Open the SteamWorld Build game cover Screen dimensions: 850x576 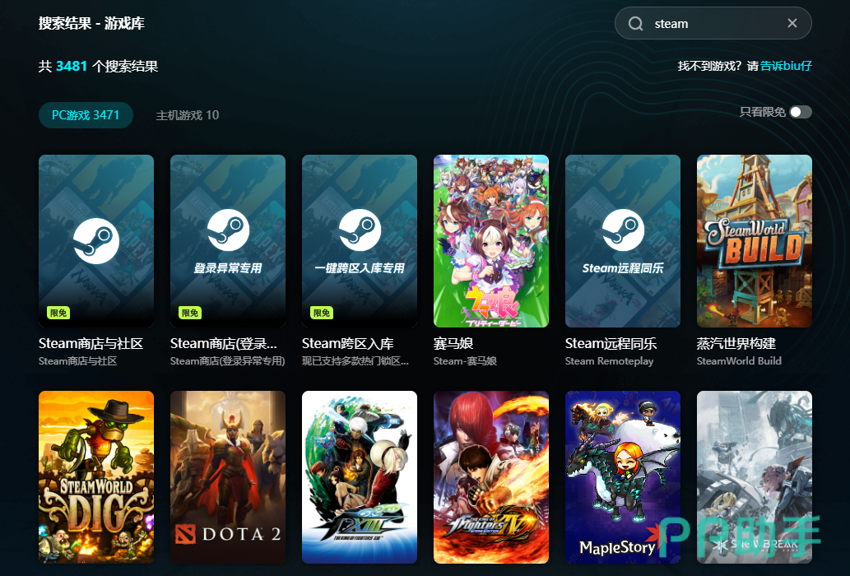pos(755,241)
